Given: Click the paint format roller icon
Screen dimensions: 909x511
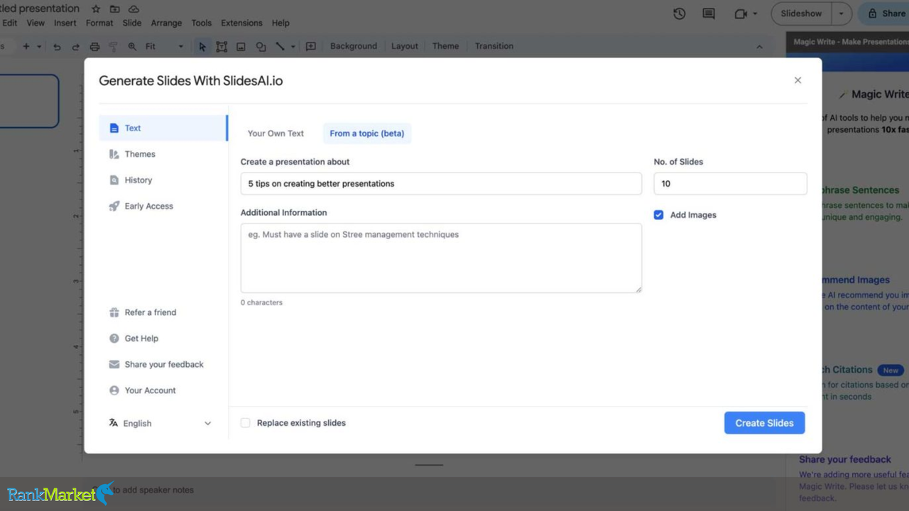Looking at the screenshot, I should pos(113,46).
